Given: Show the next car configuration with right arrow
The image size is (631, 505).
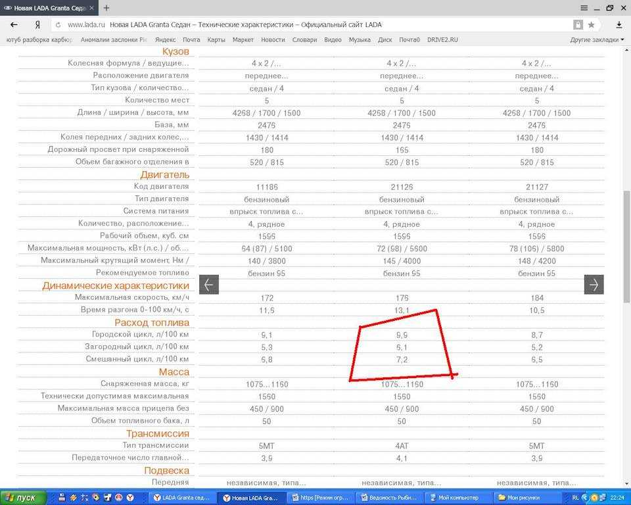Looking at the screenshot, I should pos(594,285).
